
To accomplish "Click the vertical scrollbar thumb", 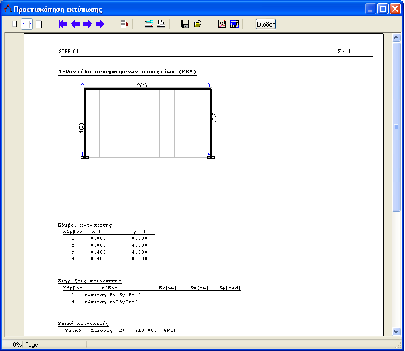I will [396, 127].
